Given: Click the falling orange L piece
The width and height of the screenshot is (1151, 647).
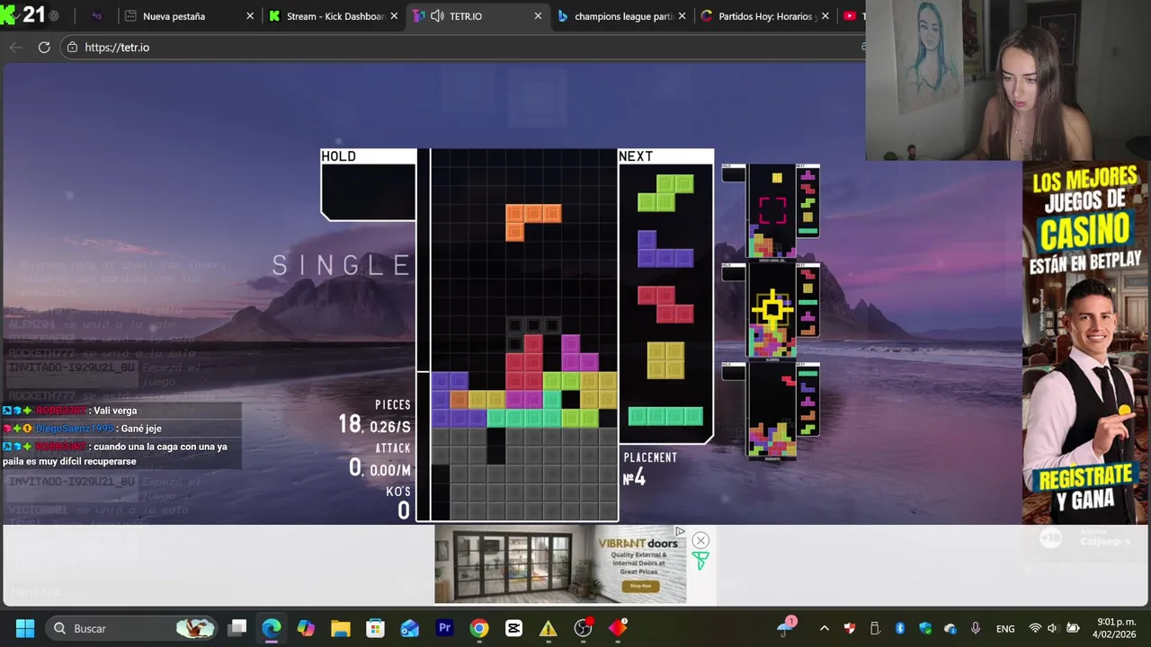Looking at the screenshot, I should (x=533, y=222).
